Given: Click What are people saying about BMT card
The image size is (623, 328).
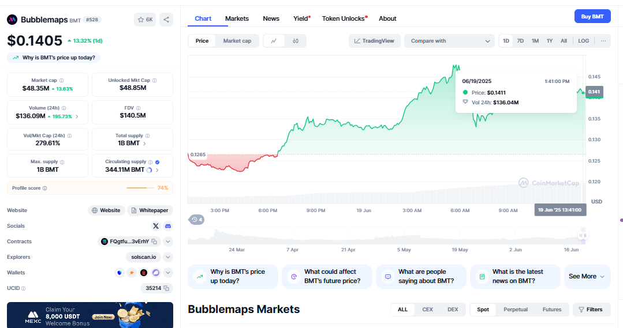Looking at the screenshot, I should pos(421,277).
